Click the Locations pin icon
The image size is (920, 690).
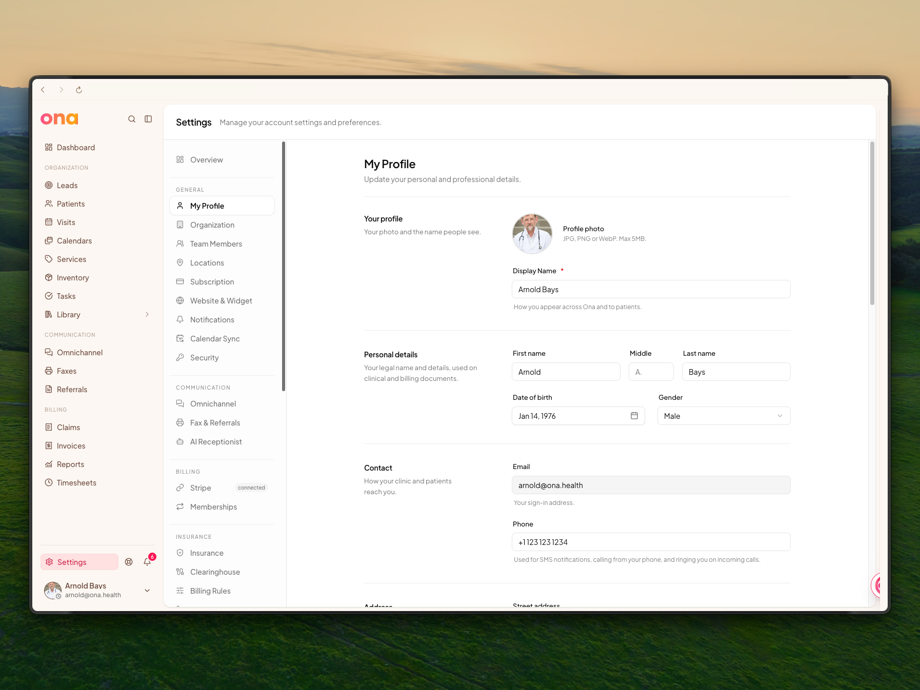tap(180, 262)
